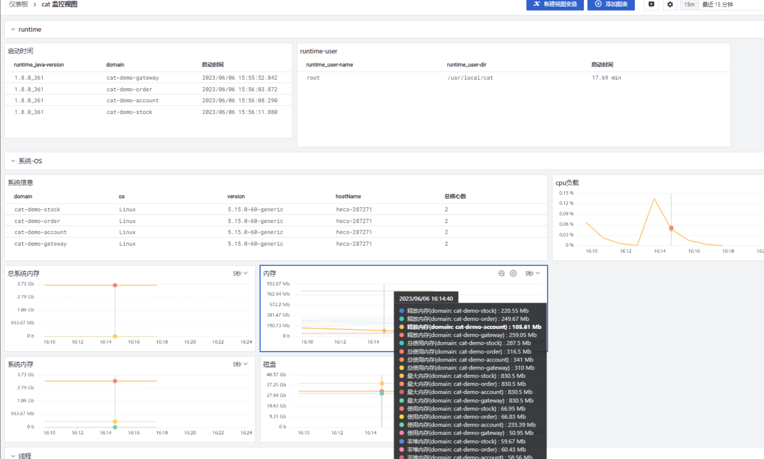Open the 最近 15 分钟 time range picker

tap(717, 5)
